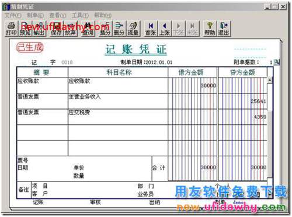Click the empty fourth row summary cell
This screenshot has height=217, width=292.
[43, 132]
